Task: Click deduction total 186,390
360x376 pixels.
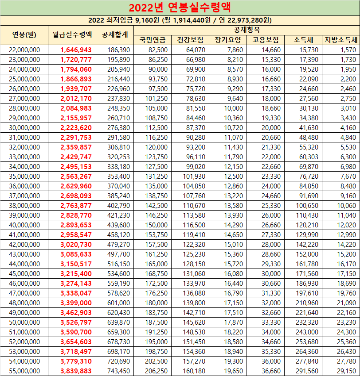Action: point(118,50)
